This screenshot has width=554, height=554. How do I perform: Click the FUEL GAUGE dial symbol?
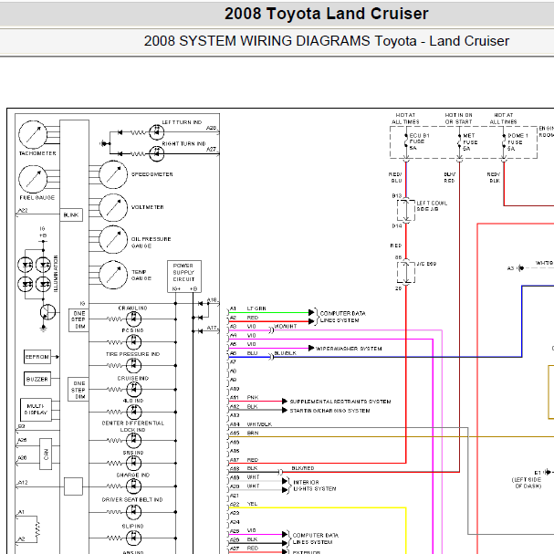pos(33,179)
